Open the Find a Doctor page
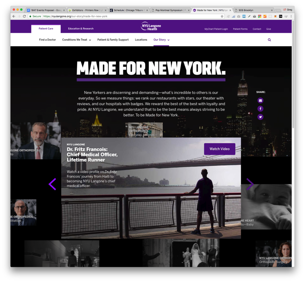This screenshot has width=305, height=282. [47, 40]
